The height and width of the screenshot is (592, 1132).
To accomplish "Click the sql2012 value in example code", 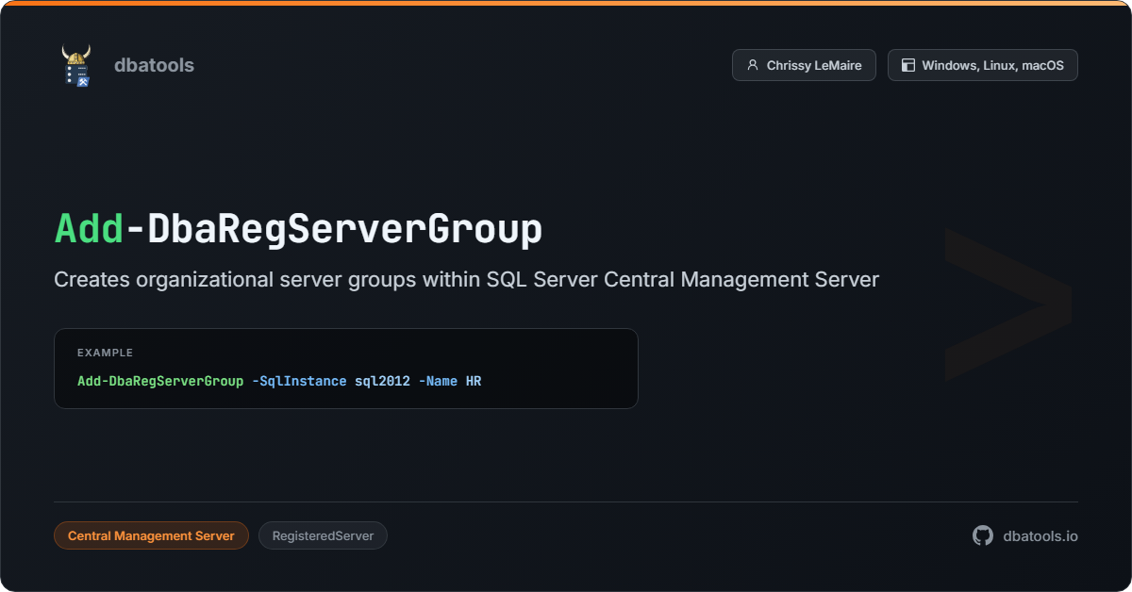I will pyautogui.click(x=382, y=381).
